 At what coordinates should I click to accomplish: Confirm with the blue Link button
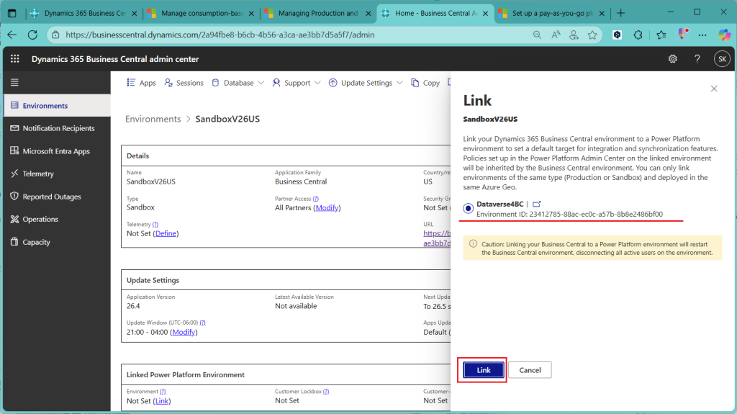[x=484, y=370]
